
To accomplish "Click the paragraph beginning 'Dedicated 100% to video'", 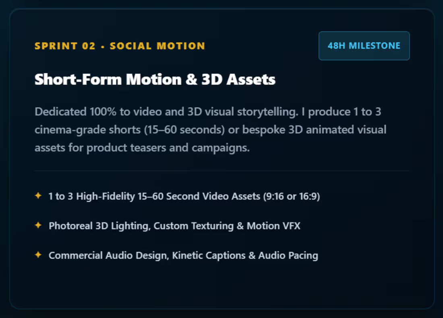I will [211, 129].
